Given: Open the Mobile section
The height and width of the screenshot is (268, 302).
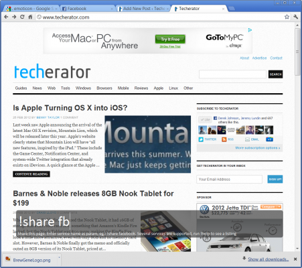Looking at the screenshot, I should (x=123, y=88).
